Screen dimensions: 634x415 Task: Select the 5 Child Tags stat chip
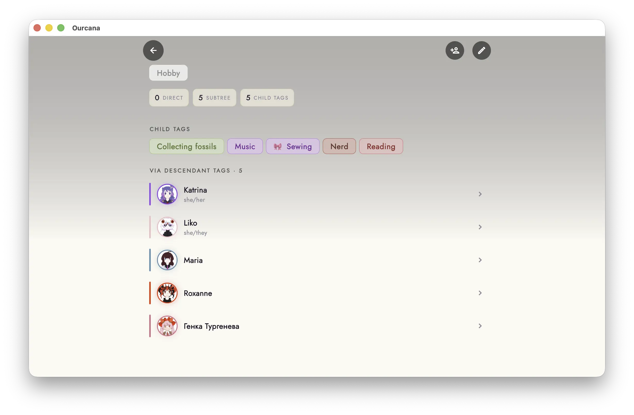coord(267,98)
